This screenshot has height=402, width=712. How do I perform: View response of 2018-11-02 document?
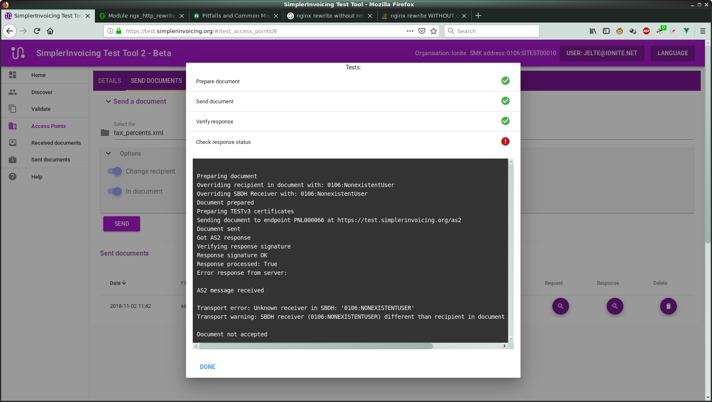tap(615, 306)
